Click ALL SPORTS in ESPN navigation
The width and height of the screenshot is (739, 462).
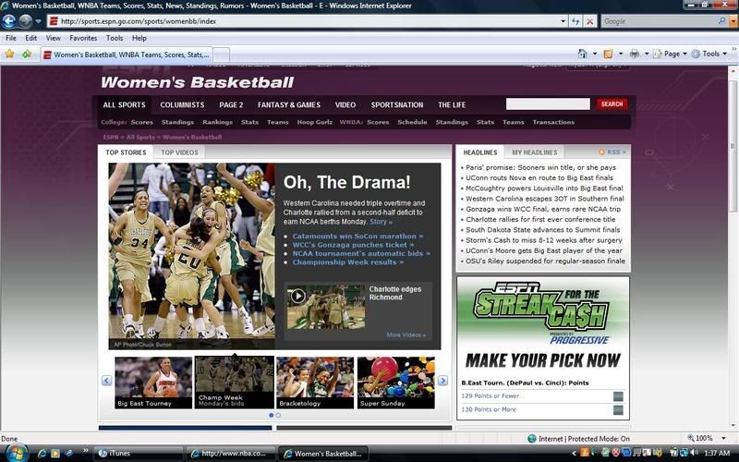pos(125,104)
